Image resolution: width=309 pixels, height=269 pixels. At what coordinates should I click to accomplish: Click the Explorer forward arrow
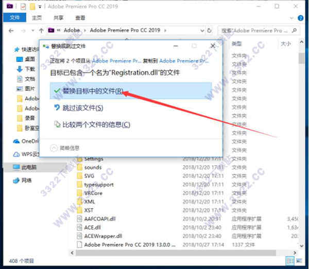23,31
